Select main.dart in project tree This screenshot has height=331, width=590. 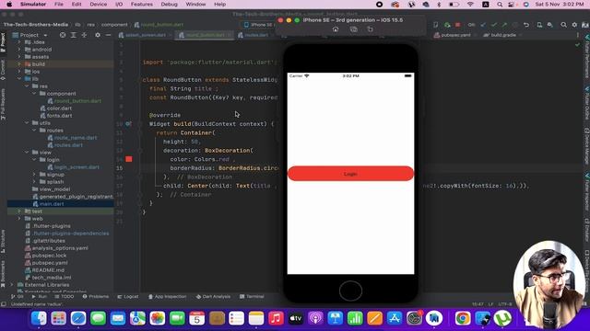point(48,204)
